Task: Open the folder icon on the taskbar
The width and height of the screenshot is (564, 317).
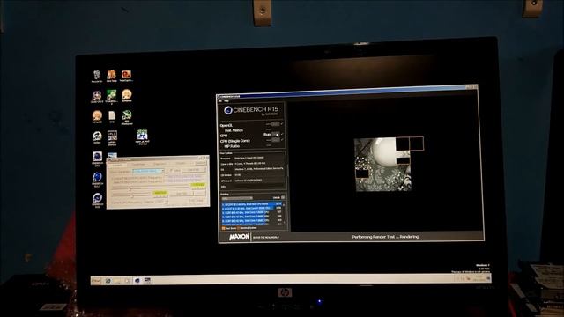Action: point(117,281)
